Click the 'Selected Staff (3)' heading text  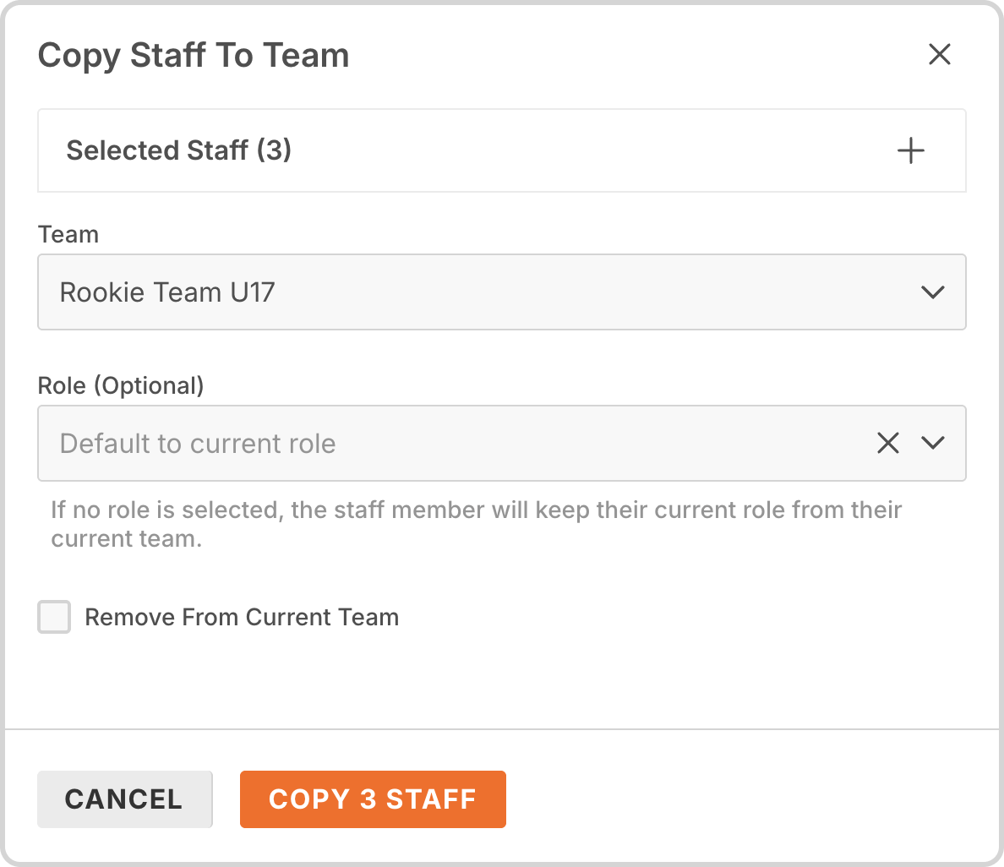(179, 150)
